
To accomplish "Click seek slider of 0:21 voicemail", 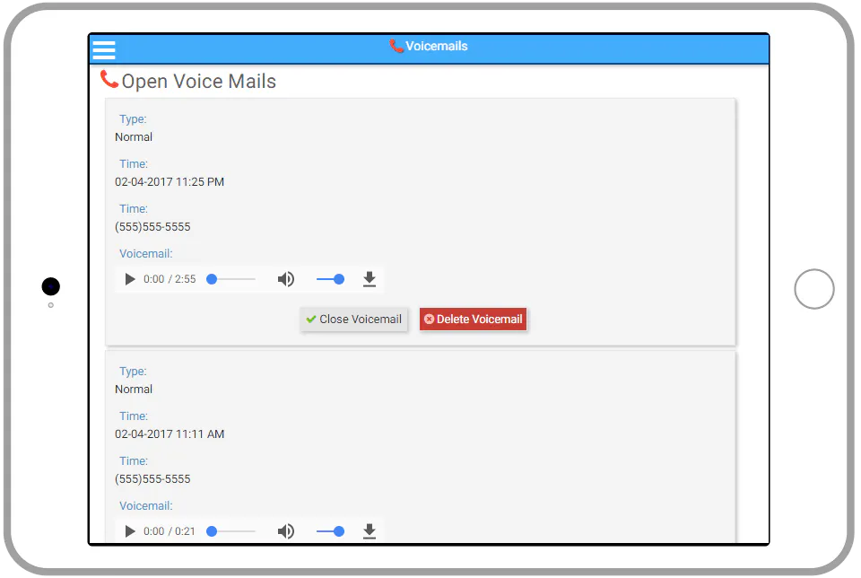I will pos(230,531).
